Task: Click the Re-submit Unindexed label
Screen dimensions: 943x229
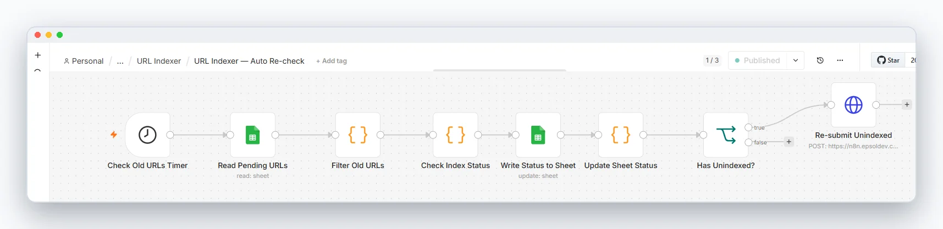Action: coord(853,135)
